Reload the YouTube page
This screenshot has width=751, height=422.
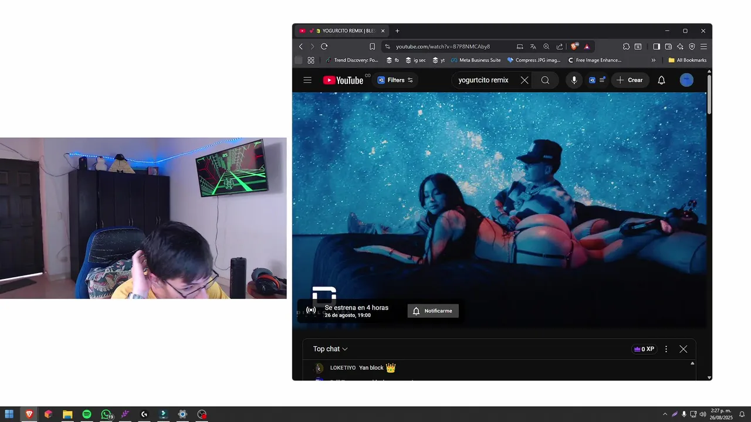pyautogui.click(x=324, y=46)
